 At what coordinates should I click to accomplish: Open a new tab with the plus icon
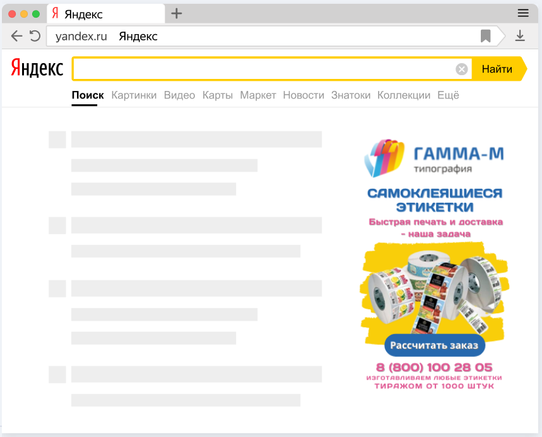click(x=177, y=14)
